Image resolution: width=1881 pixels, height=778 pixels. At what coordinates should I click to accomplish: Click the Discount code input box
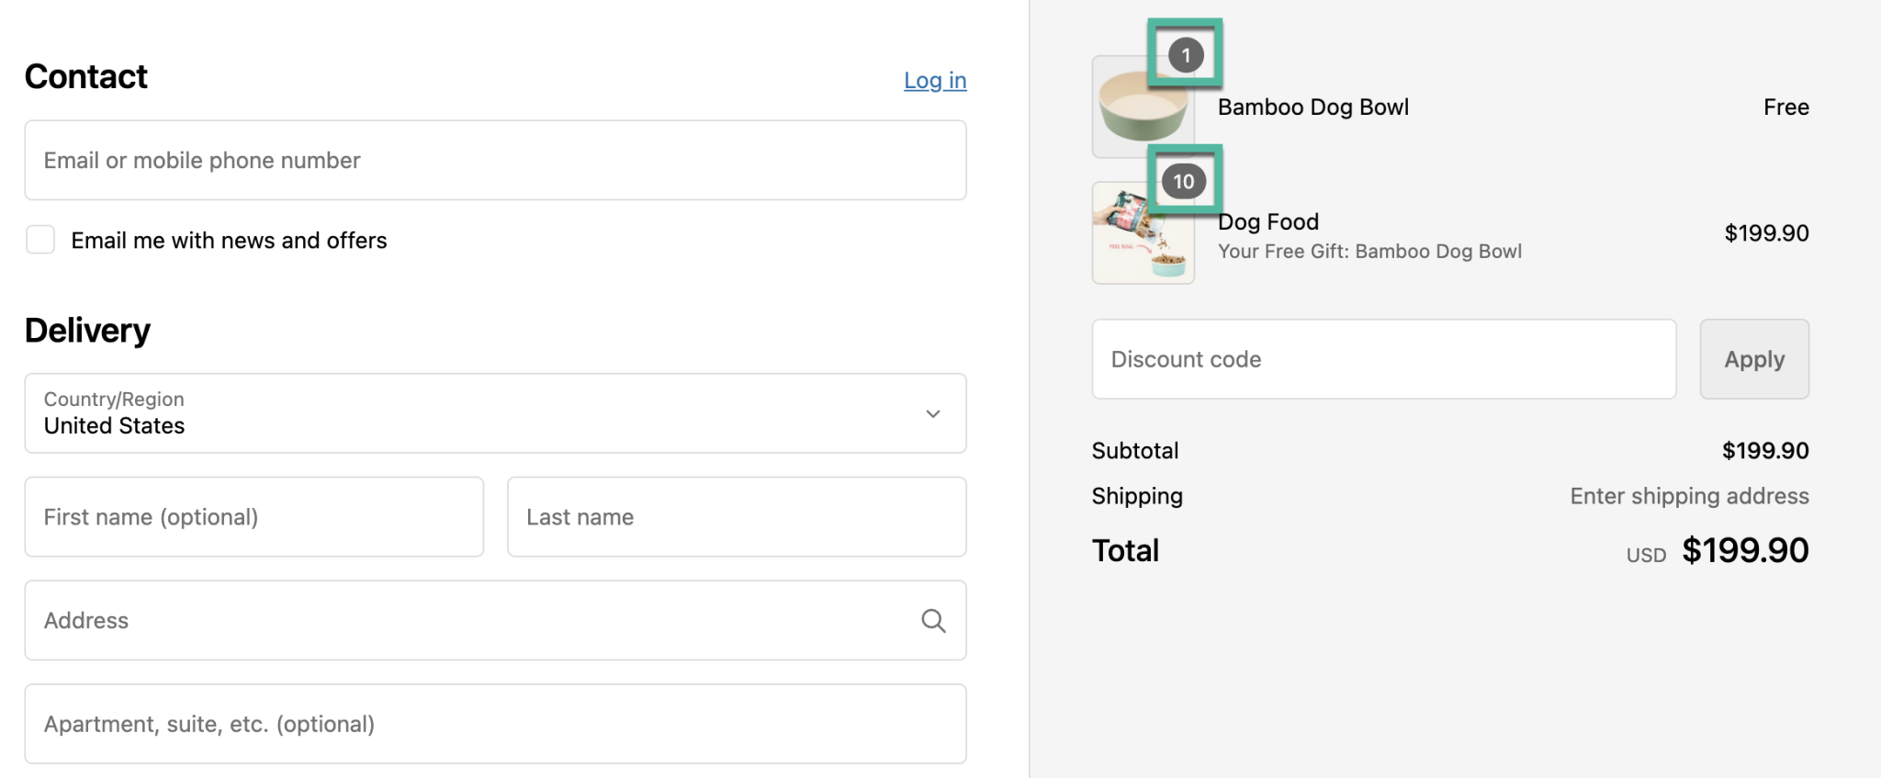coord(1383,359)
